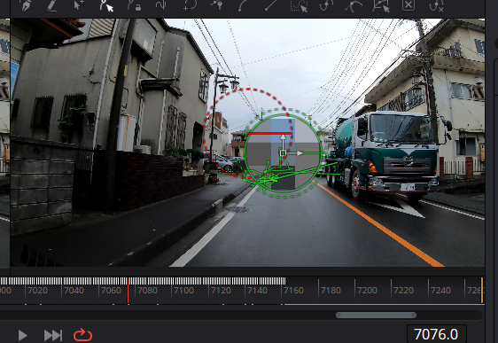
Task: Click the horizontal timeline scrollbar thumb
Action: pos(376,315)
